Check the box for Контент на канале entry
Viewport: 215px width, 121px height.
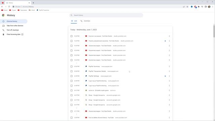(x=72, y=36)
